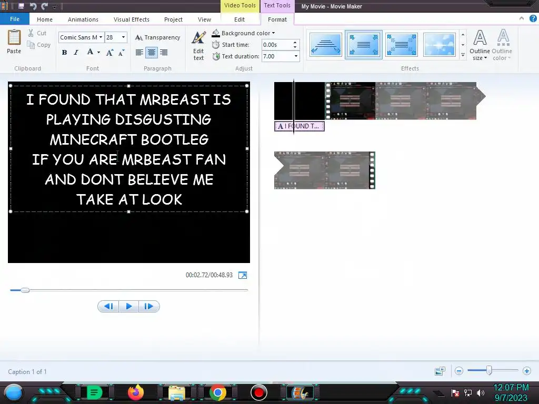This screenshot has height=404, width=539.
Task: Open Google Chrome from the taskbar
Action: click(x=217, y=392)
